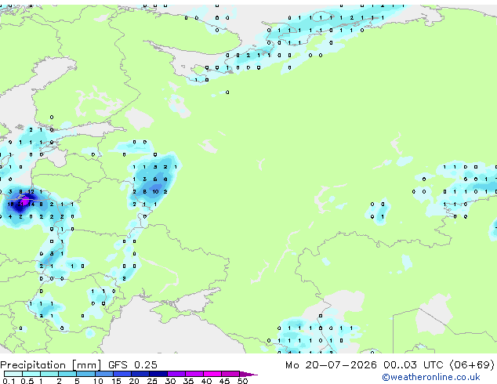Pick the 10–15 mm legend color swatch
This screenshot has width=497, height=384.
[103, 374]
